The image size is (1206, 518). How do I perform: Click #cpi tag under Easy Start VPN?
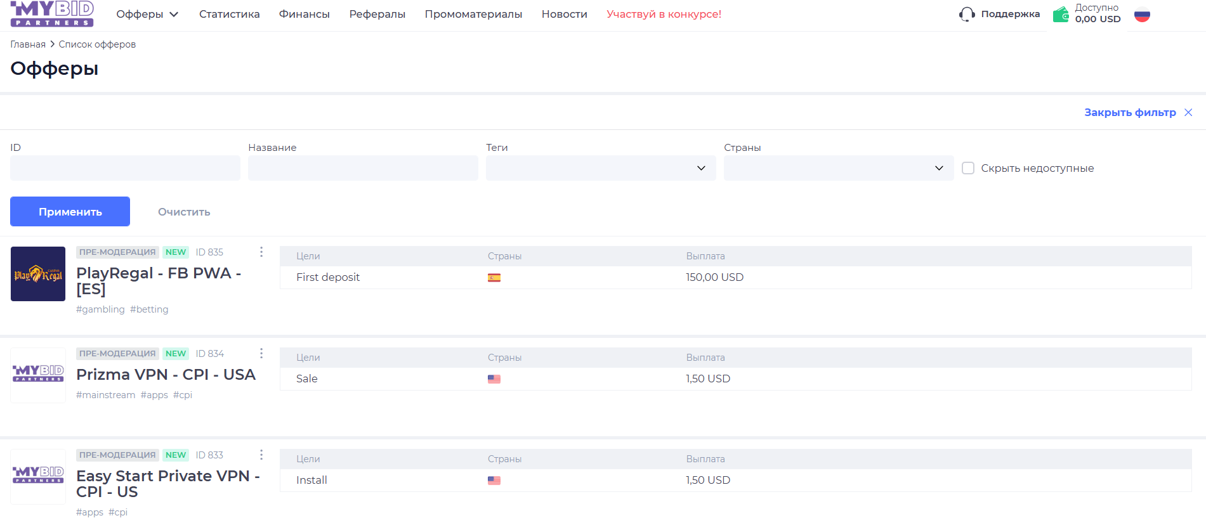tap(118, 512)
